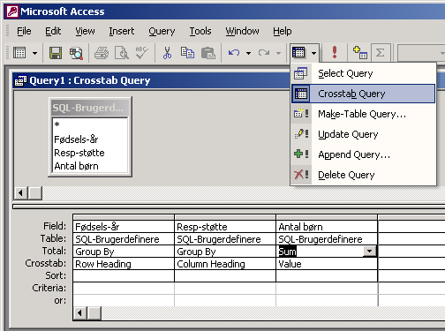Screen dimensions: 445x331
Task: Click the Print icon
Action: [102, 53]
